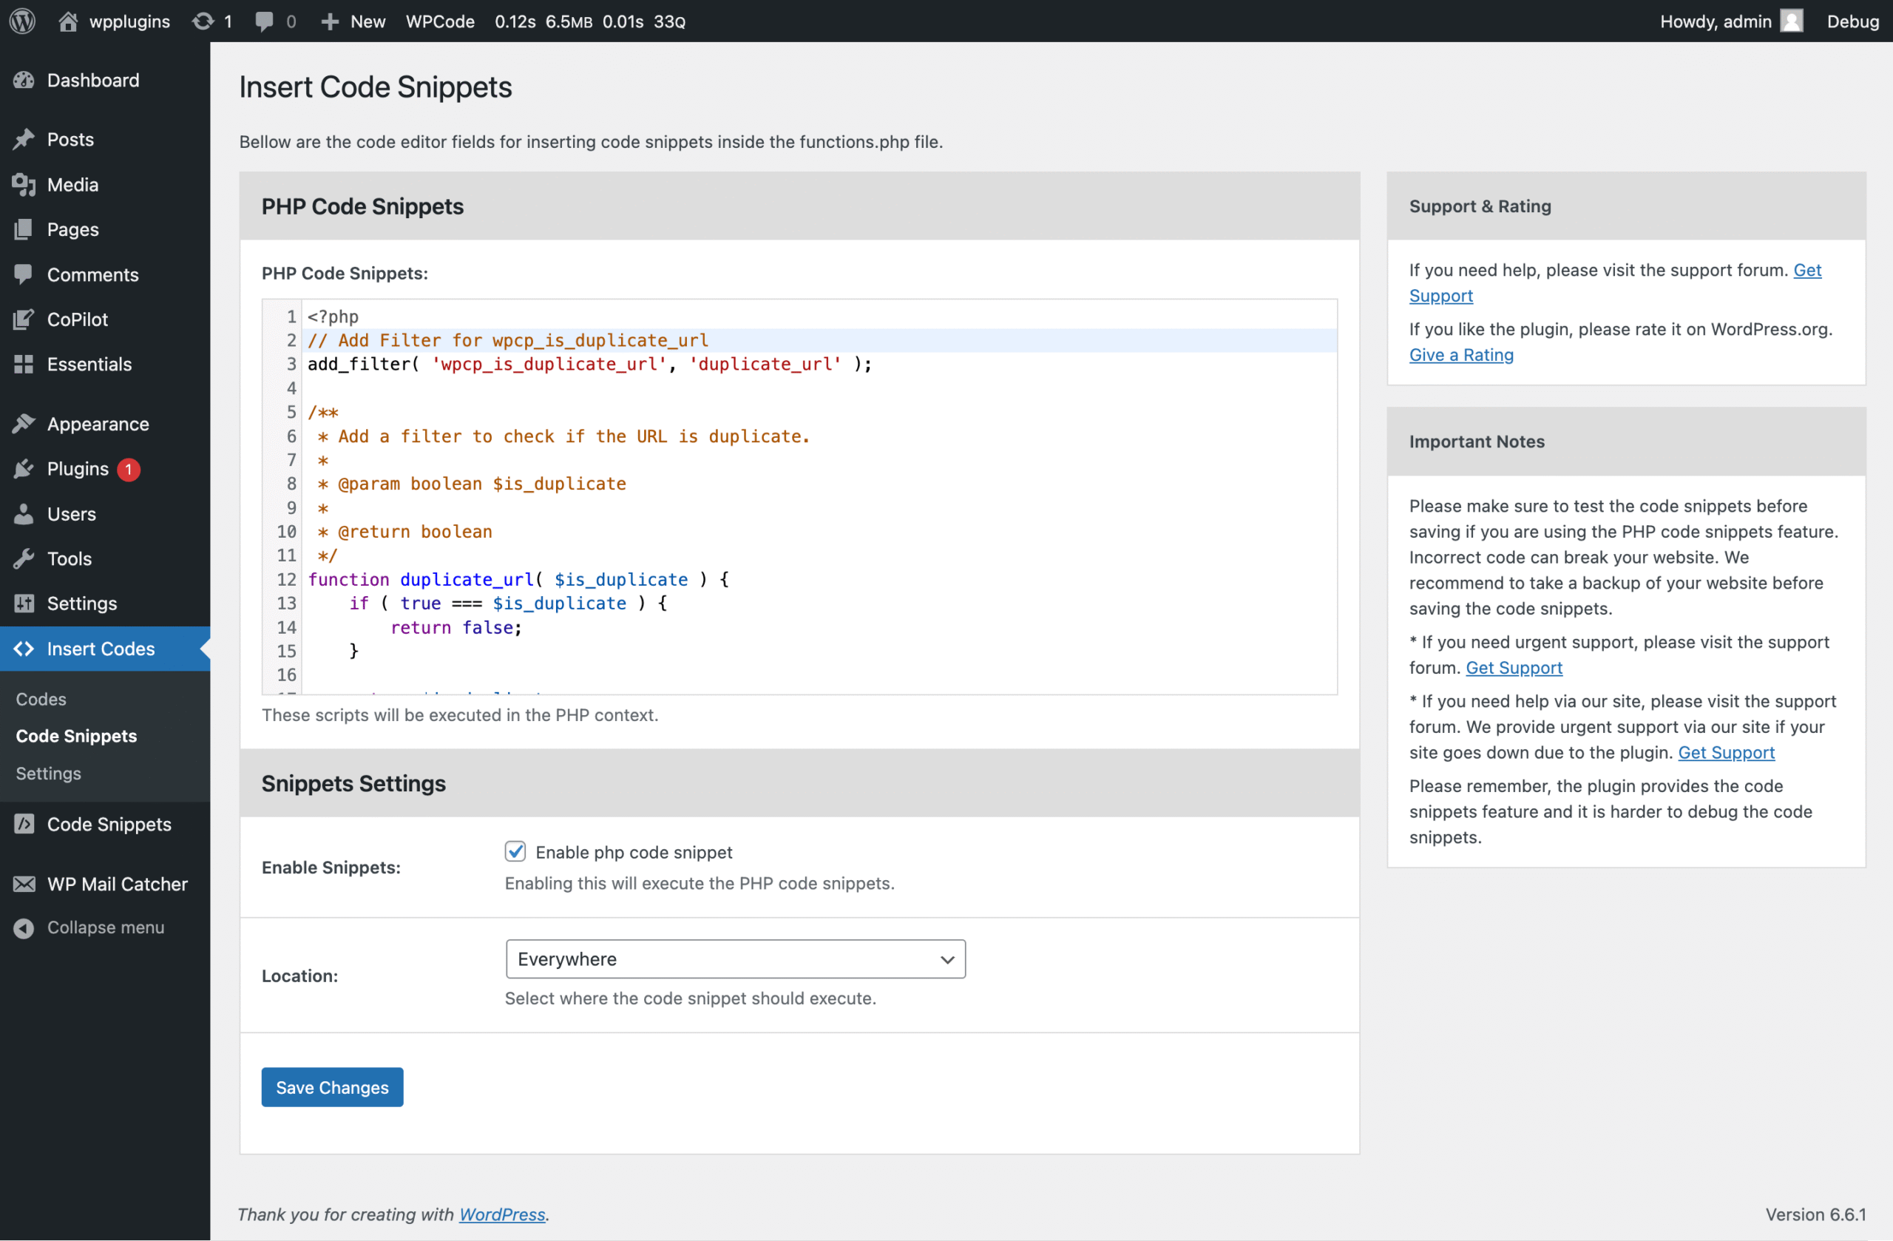Click the Users person icon
Screen dimensions: 1893x1241
24,514
